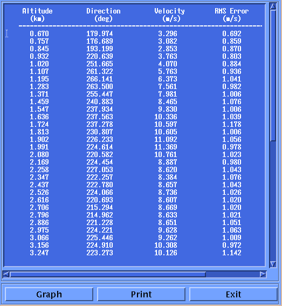Click empty horizontal track right of thumb
Viewport: 282px width, 306px height.
[x=232, y=274]
